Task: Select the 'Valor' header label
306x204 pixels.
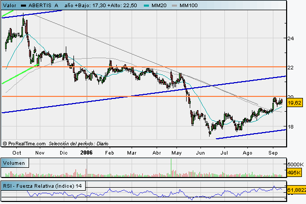Action: click(10, 6)
